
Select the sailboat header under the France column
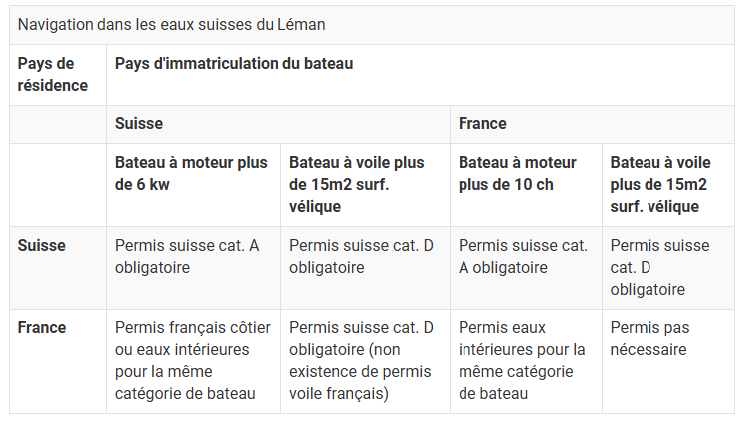click(x=660, y=184)
